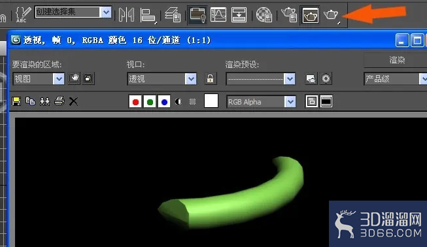Click the named selection sets input field
The width and height of the screenshot is (427, 247).
(x=67, y=12)
